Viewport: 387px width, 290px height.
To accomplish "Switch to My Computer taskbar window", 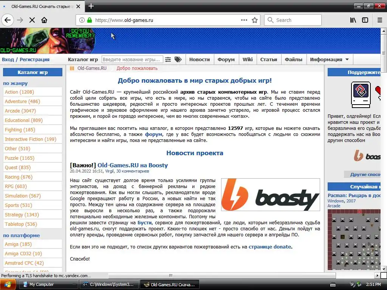I will (48, 284).
